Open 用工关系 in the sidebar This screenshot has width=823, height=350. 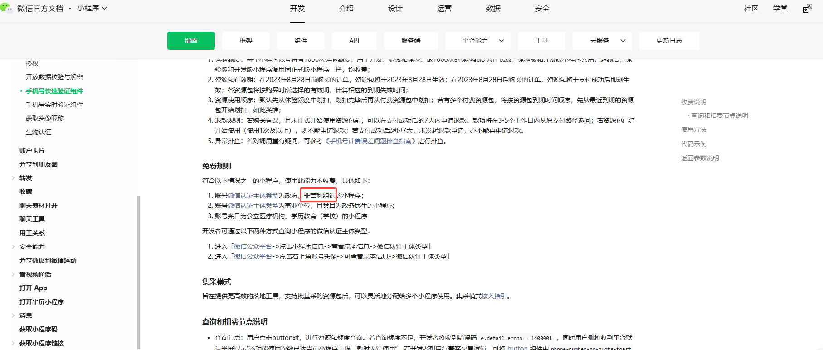coord(32,233)
